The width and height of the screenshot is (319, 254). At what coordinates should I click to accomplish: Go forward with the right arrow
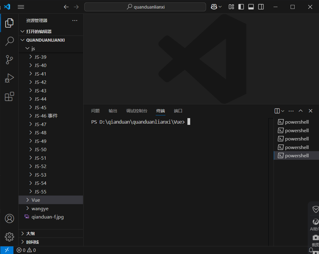(76, 7)
